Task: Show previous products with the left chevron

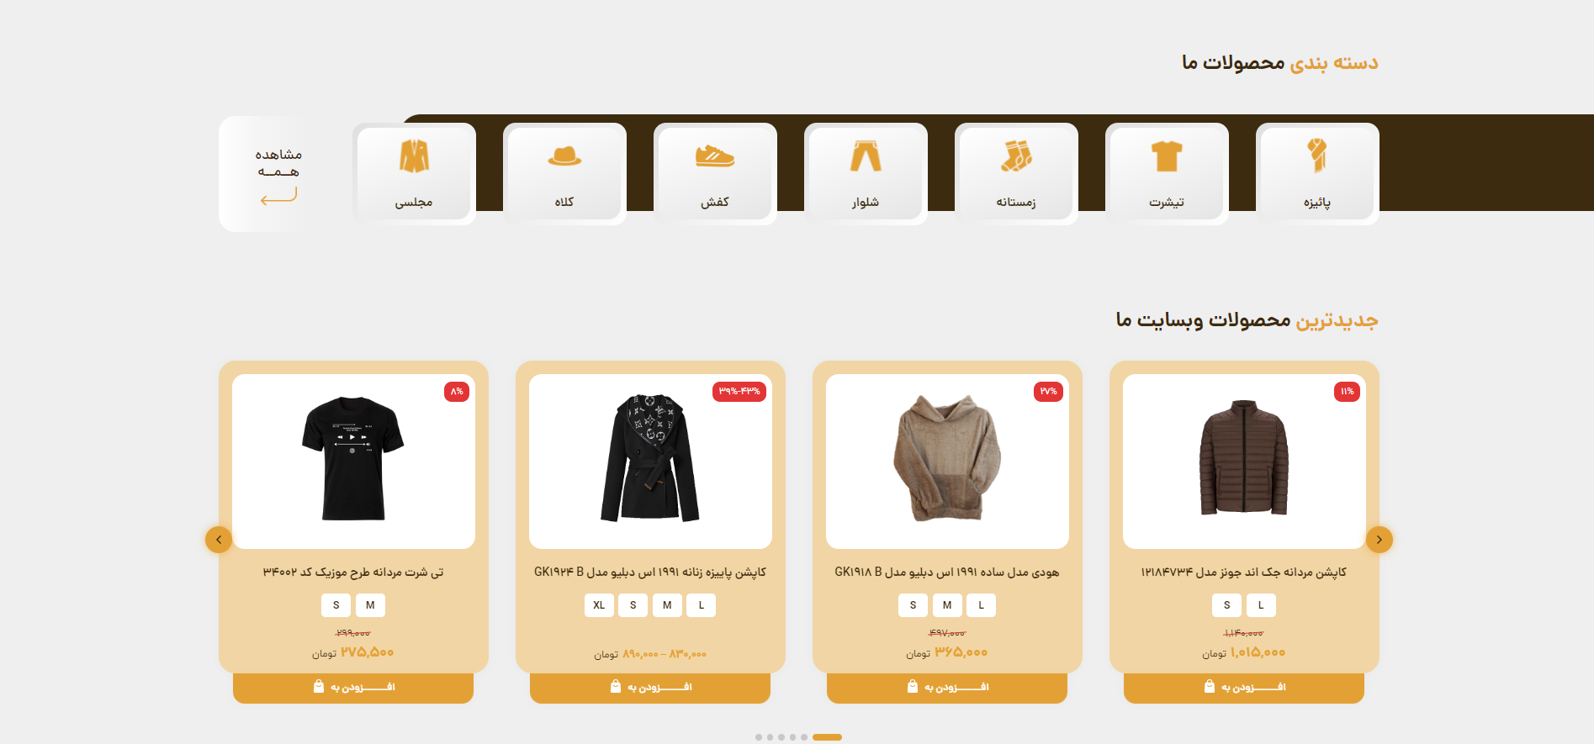Action: [x=219, y=540]
